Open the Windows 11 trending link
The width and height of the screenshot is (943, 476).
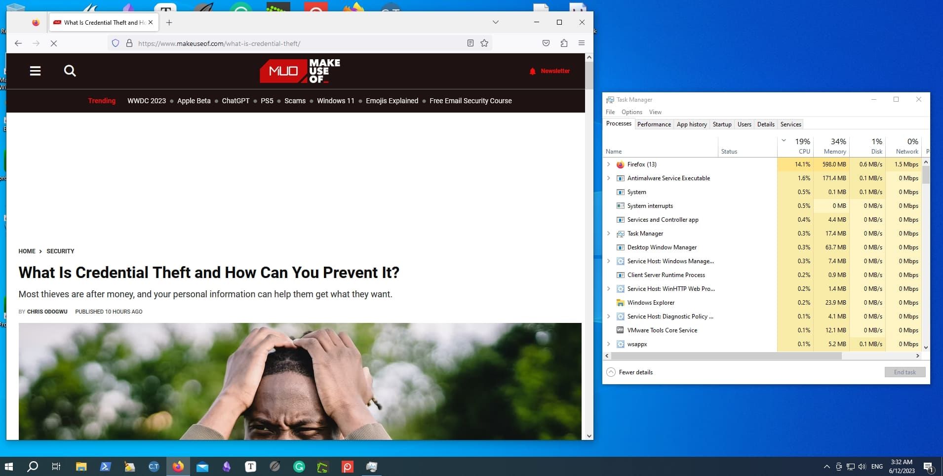pos(335,101)
